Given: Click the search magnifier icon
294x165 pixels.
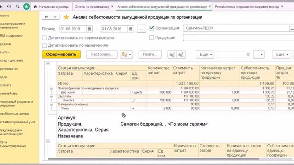Looking at the screenshot, I should coord(17,6).
